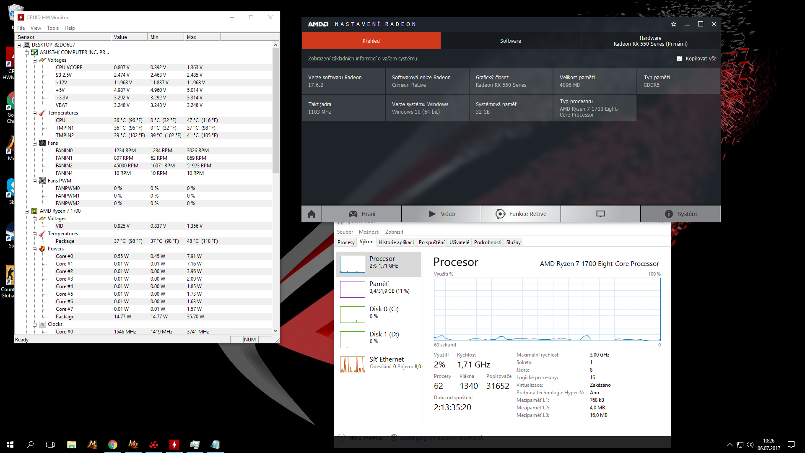Open the File menu in HWMonitor
805x453 pixels.
click(21, 28)
